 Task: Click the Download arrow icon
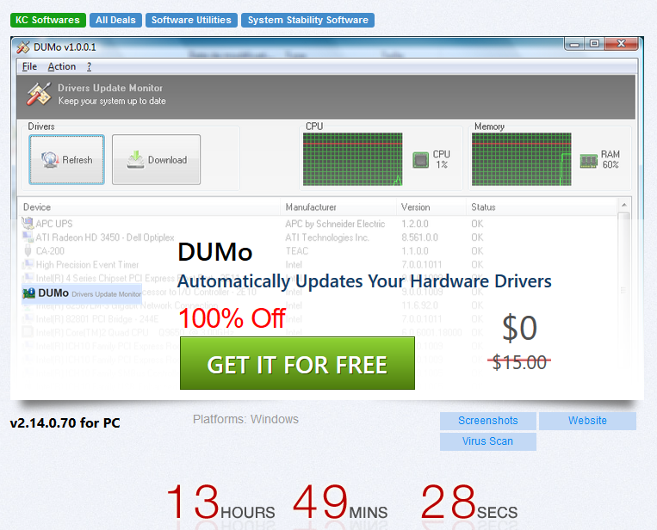click(x=136, y=160)
